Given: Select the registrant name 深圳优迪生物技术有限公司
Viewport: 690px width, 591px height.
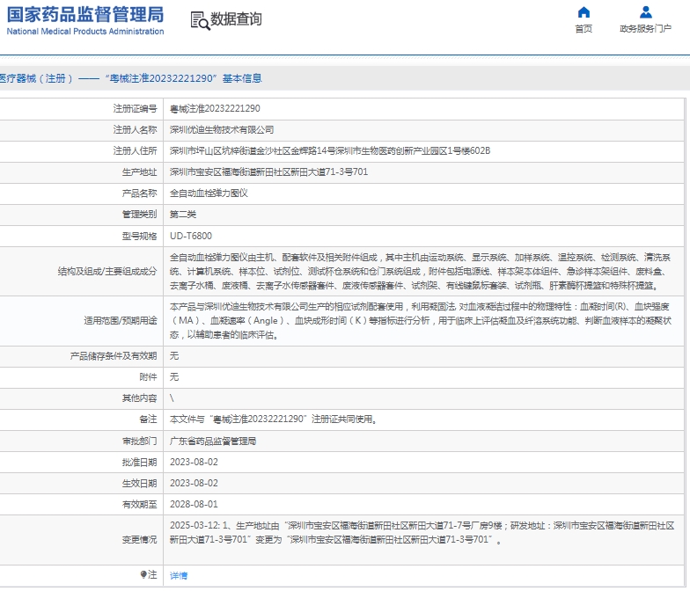Looking at the screenshot, I should pyautogui.click(x=222, y=130).
